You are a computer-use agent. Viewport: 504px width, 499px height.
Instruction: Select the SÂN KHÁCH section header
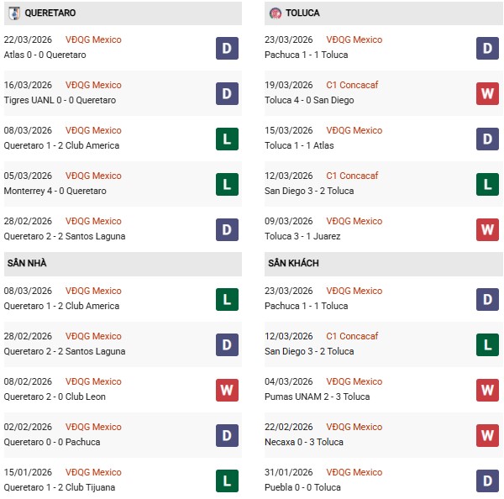(x=293, y=263)
